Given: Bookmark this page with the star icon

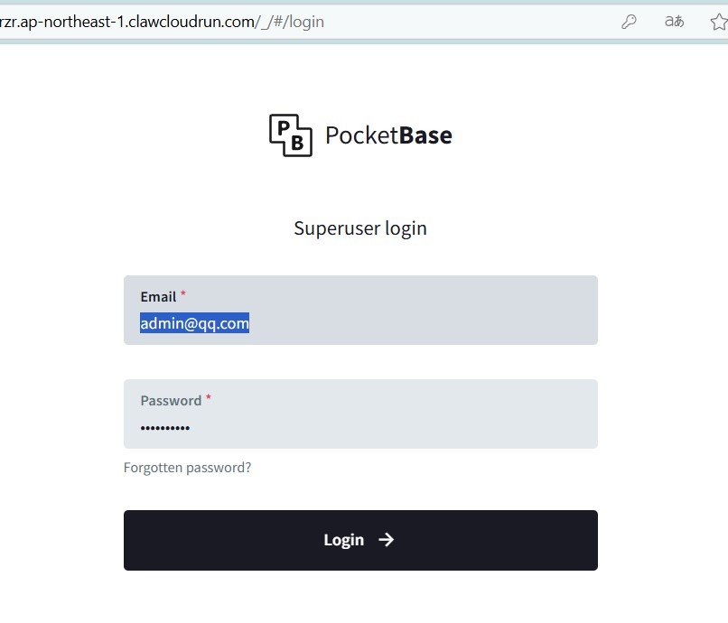Looking at the screenshot, I should (x=719, y=22).
